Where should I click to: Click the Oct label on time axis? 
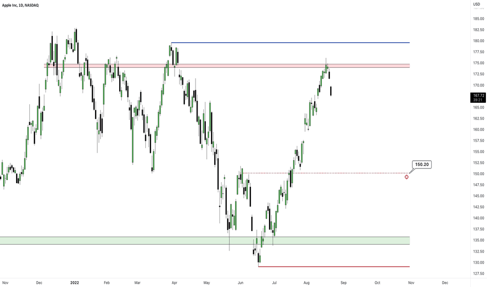click(x=377, y=283)
